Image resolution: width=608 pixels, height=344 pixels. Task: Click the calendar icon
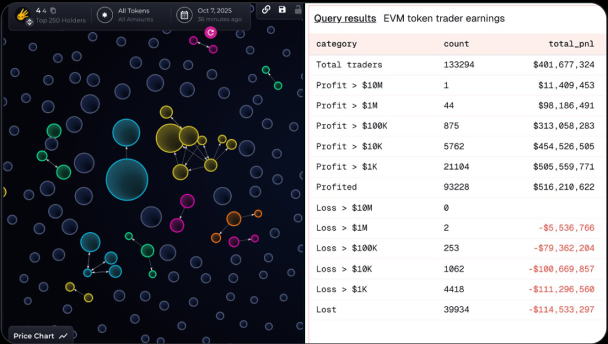[185, 15]
